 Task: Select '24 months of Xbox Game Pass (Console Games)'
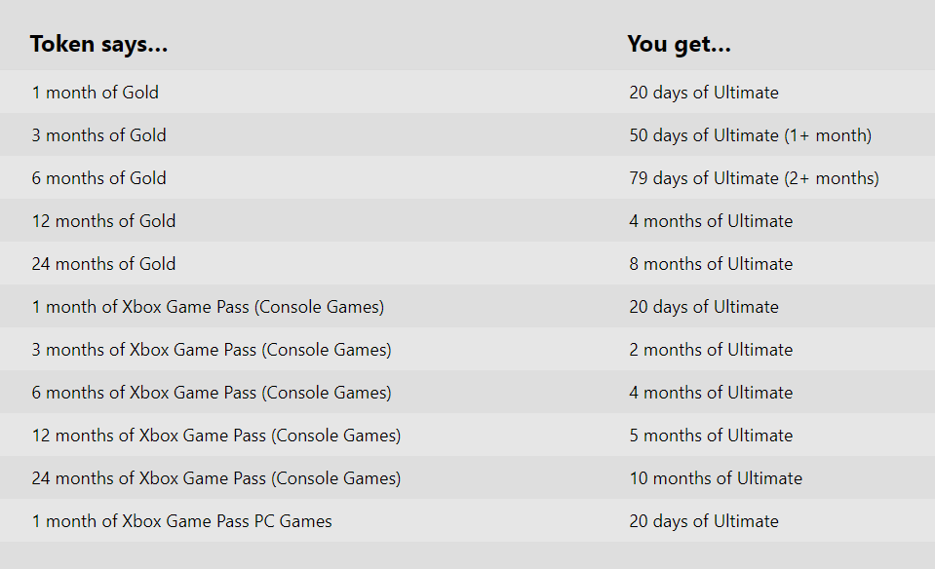tap(216, 478)
